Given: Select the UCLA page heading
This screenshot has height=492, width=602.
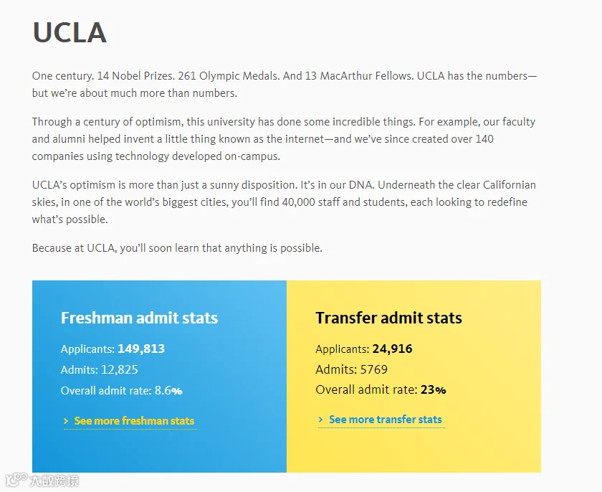Looking at the screenshot, I should [70, 33].
